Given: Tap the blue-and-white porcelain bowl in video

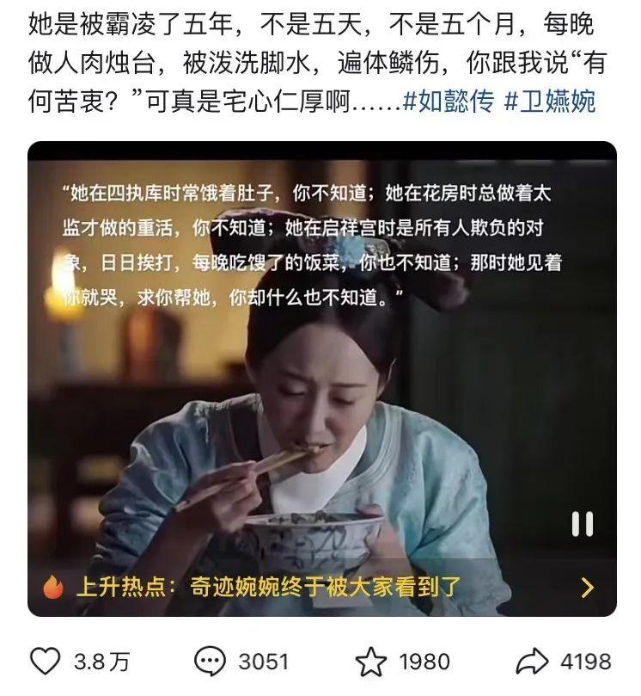Looking at the screenshot, I should click(x=314, y=541).
